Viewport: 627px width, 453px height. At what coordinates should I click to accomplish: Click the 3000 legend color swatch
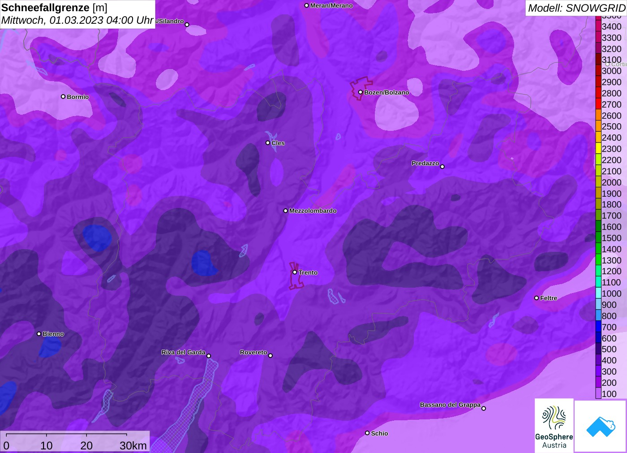click(598, 71)
